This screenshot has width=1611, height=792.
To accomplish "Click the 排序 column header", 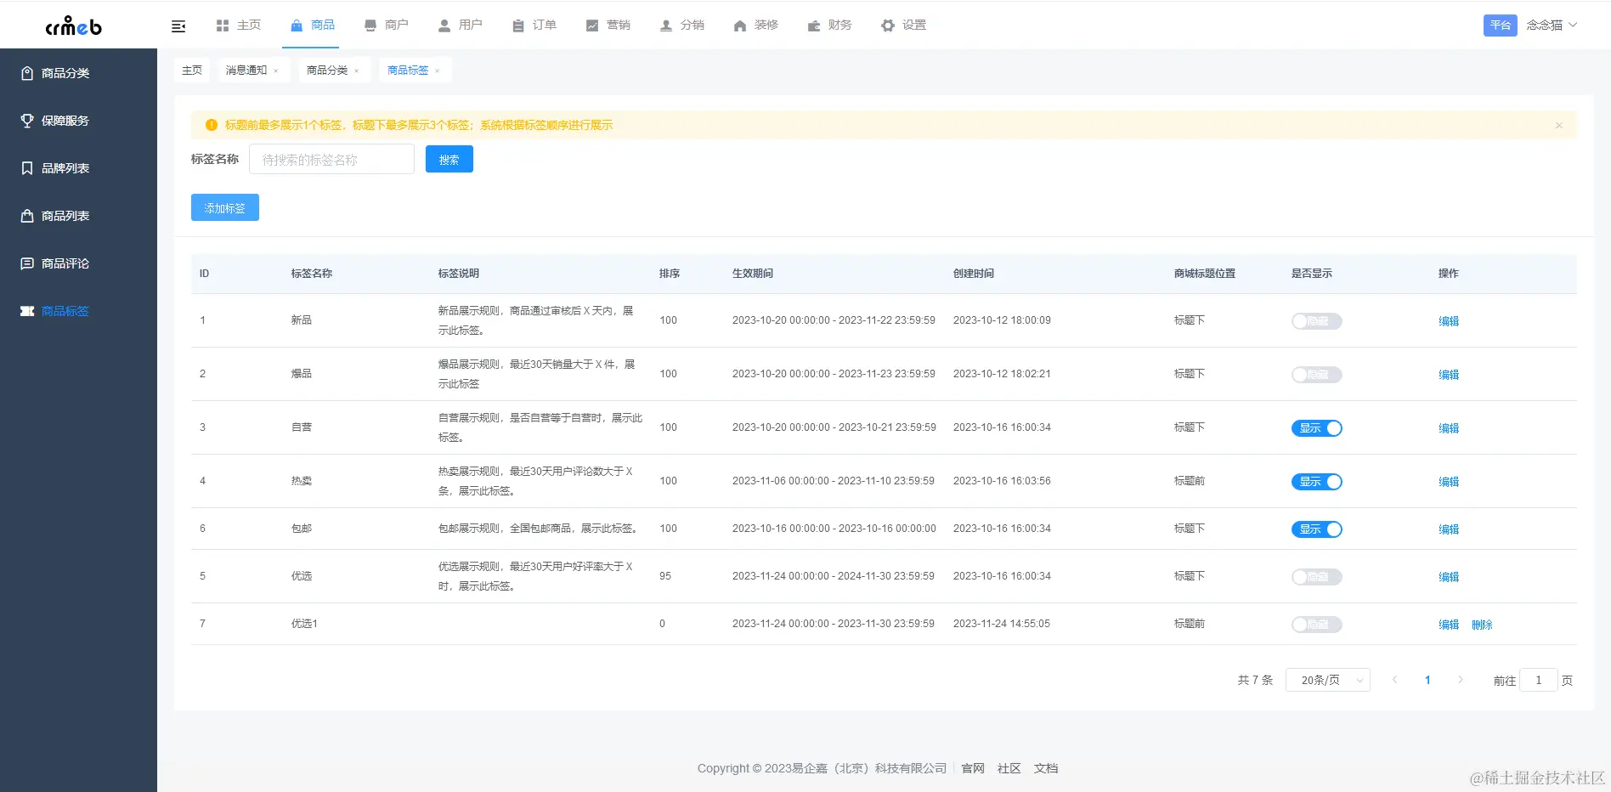I will [x=670, y=274].
